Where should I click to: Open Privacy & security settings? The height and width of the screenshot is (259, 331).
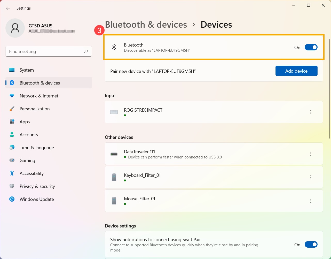click(49, 186)
